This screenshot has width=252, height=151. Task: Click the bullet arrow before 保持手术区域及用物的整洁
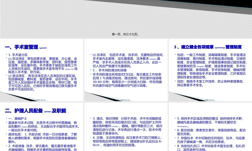click(175, 118)
